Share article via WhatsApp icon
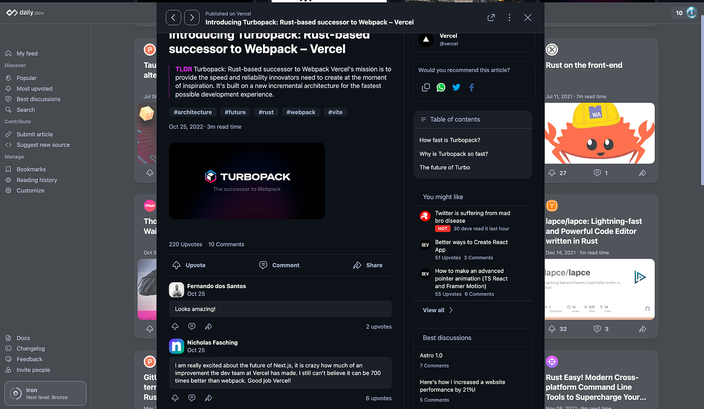 [x=441, y=88]
